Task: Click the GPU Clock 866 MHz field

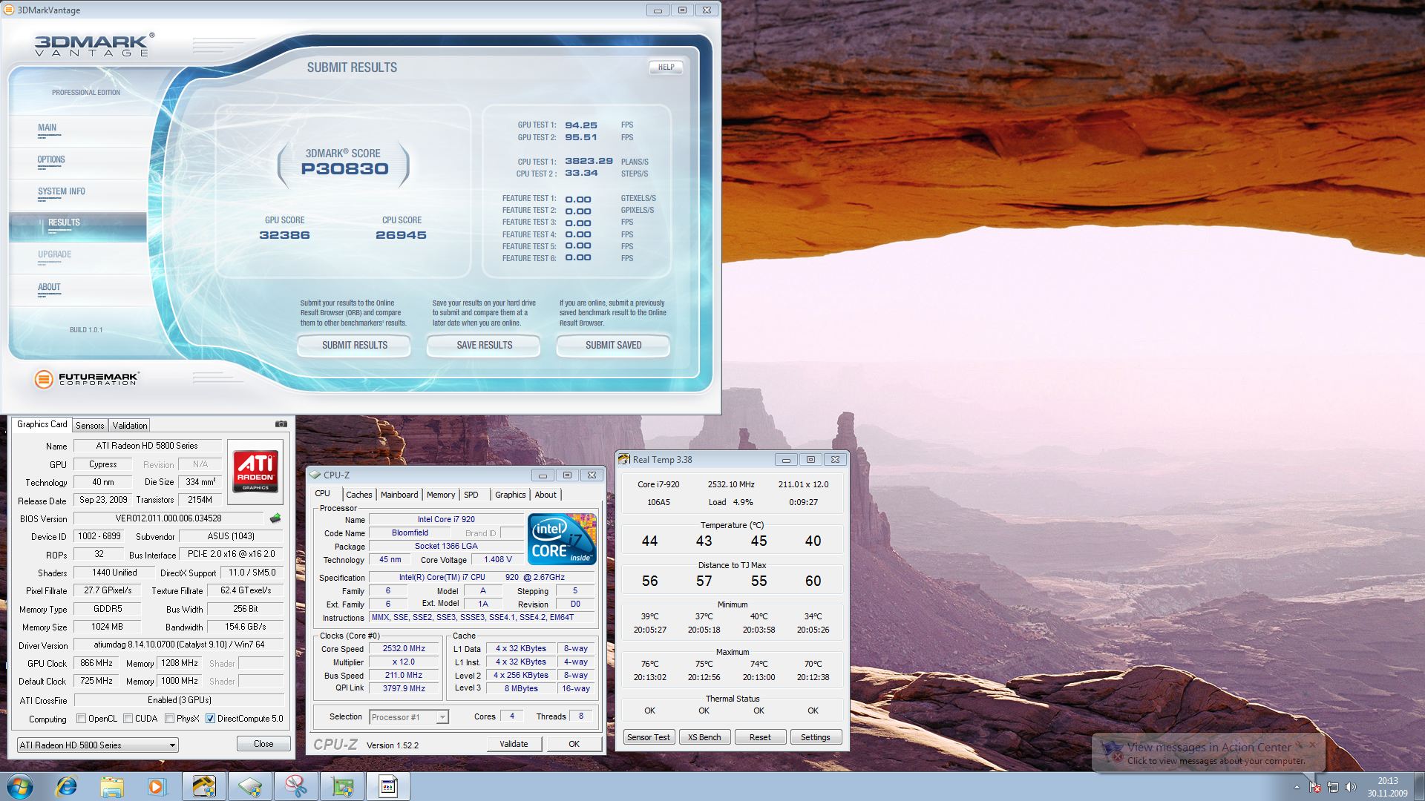Action: point(96,663)
